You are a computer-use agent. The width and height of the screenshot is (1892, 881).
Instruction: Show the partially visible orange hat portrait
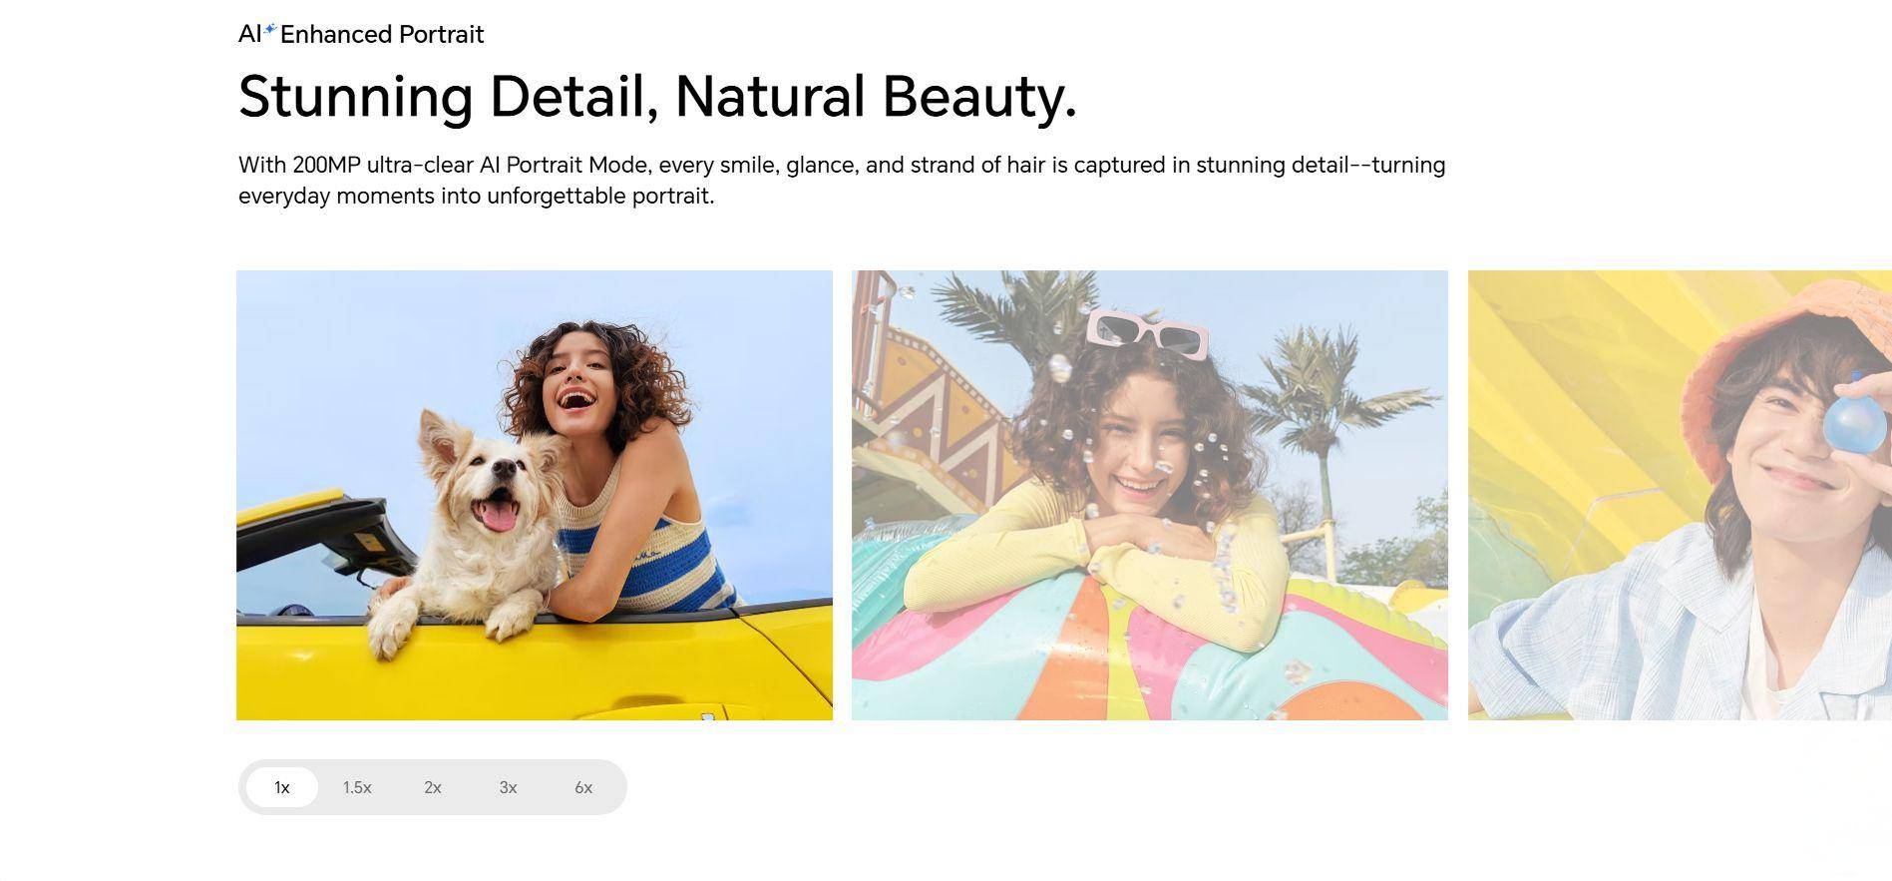[1680, 495]
